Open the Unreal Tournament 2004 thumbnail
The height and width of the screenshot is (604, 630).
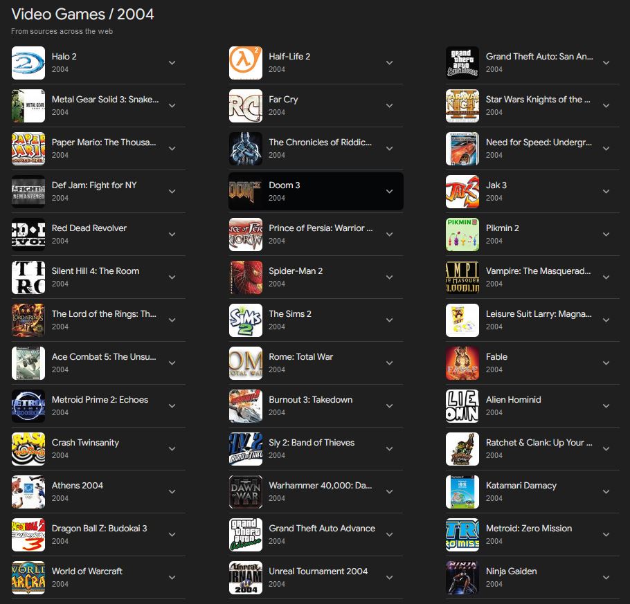pos(246,578)
